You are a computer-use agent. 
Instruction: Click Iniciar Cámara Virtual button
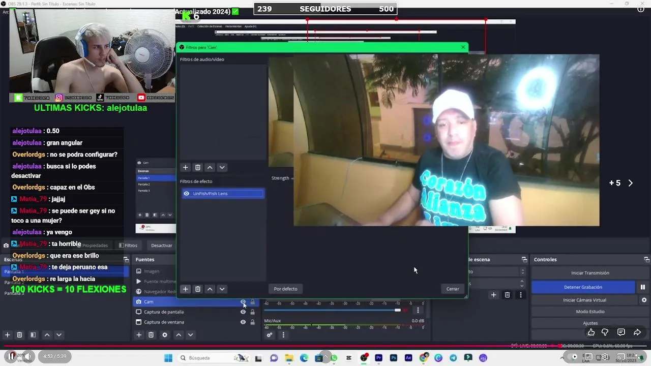tap(584, 300)
